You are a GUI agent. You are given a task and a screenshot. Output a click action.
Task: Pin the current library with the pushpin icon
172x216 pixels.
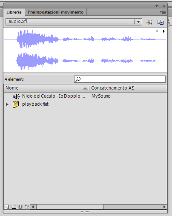click(149, 22)
